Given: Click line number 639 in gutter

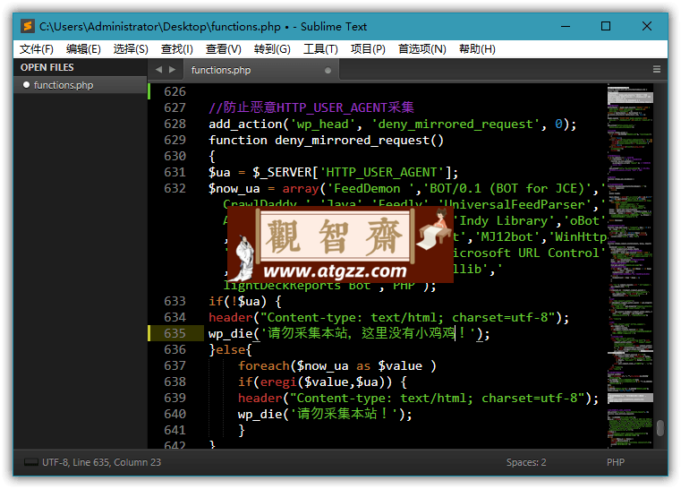Looking at the screenshot, I should click(x=175, y=398).
